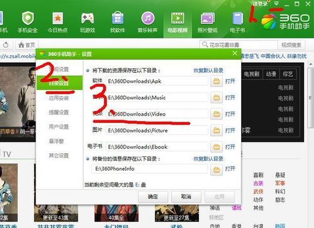Open thumbnail labeled 更新至43集
314x228 pixels.
click(56, 213)
